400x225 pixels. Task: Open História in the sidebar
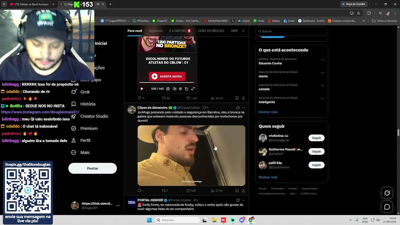point(83,104)
